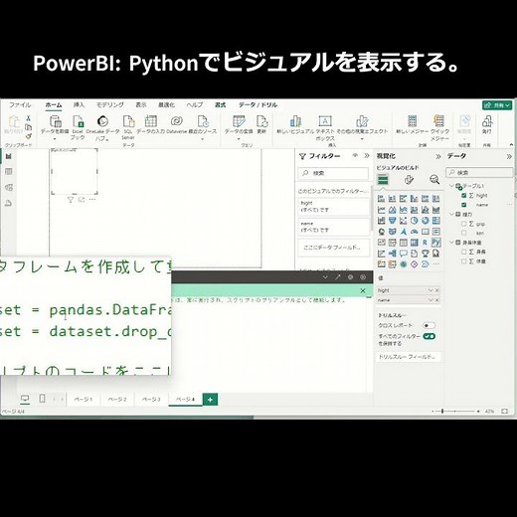The height and width of the screenshot is (517, 517).
Task: Select the R script visual icon
Action: click(x=425, y=243)
